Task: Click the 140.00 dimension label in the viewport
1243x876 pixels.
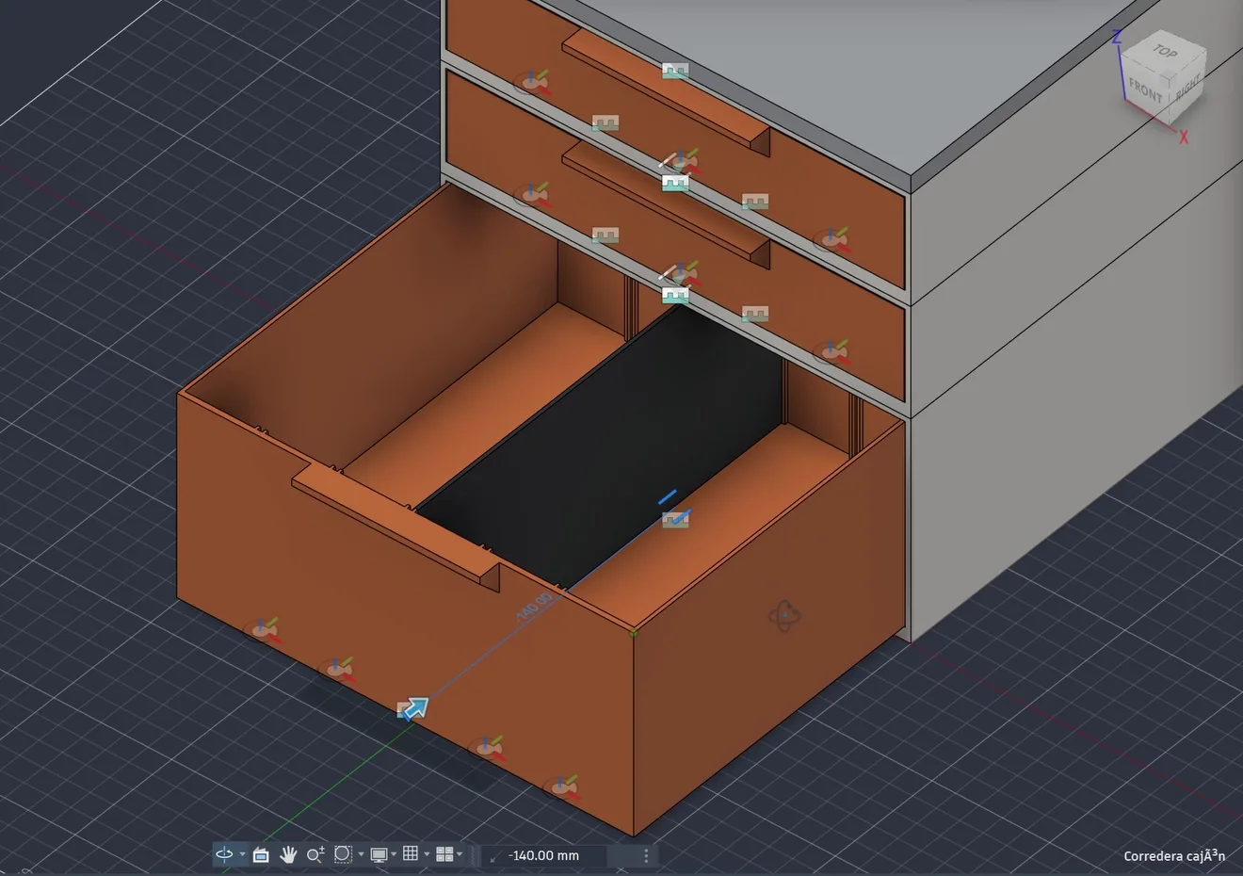Action: pyautogui.click(x=535, y=606)
